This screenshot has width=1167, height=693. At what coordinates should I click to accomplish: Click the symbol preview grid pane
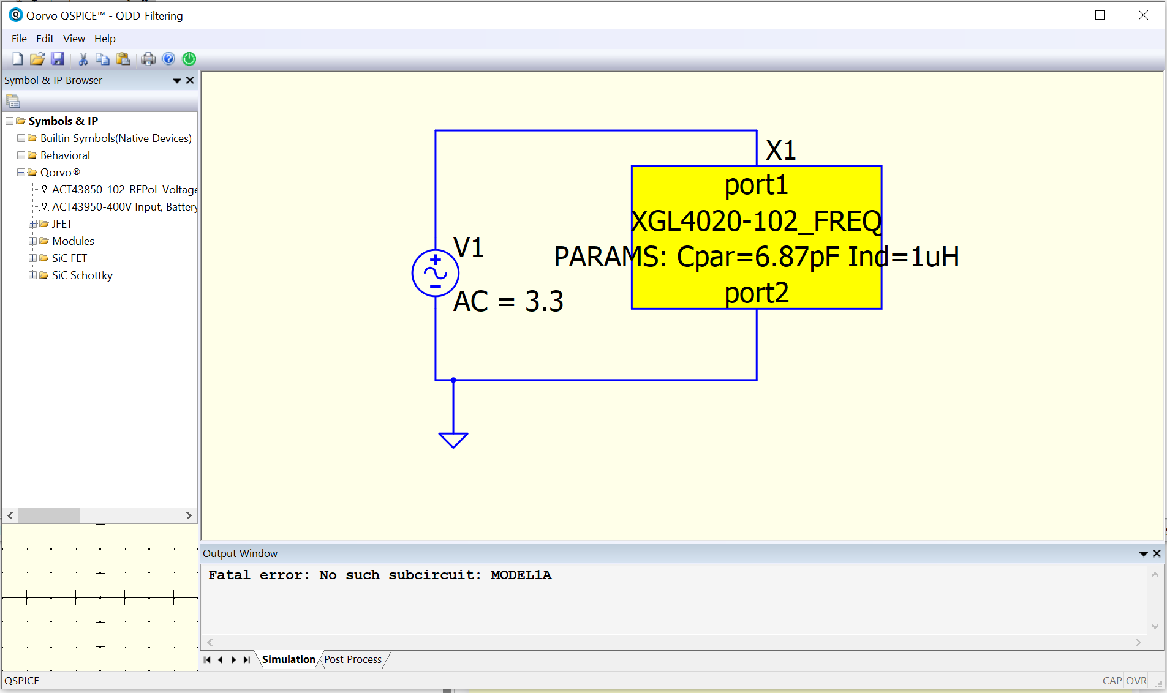pos(100,597)
